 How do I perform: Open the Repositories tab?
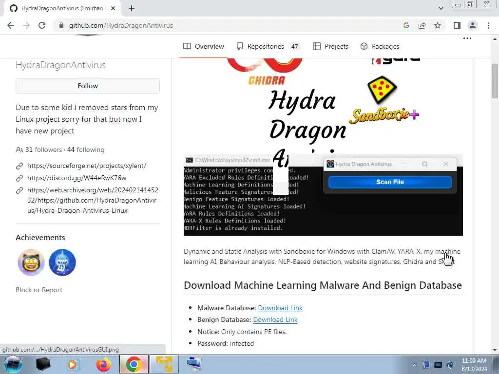269,46
